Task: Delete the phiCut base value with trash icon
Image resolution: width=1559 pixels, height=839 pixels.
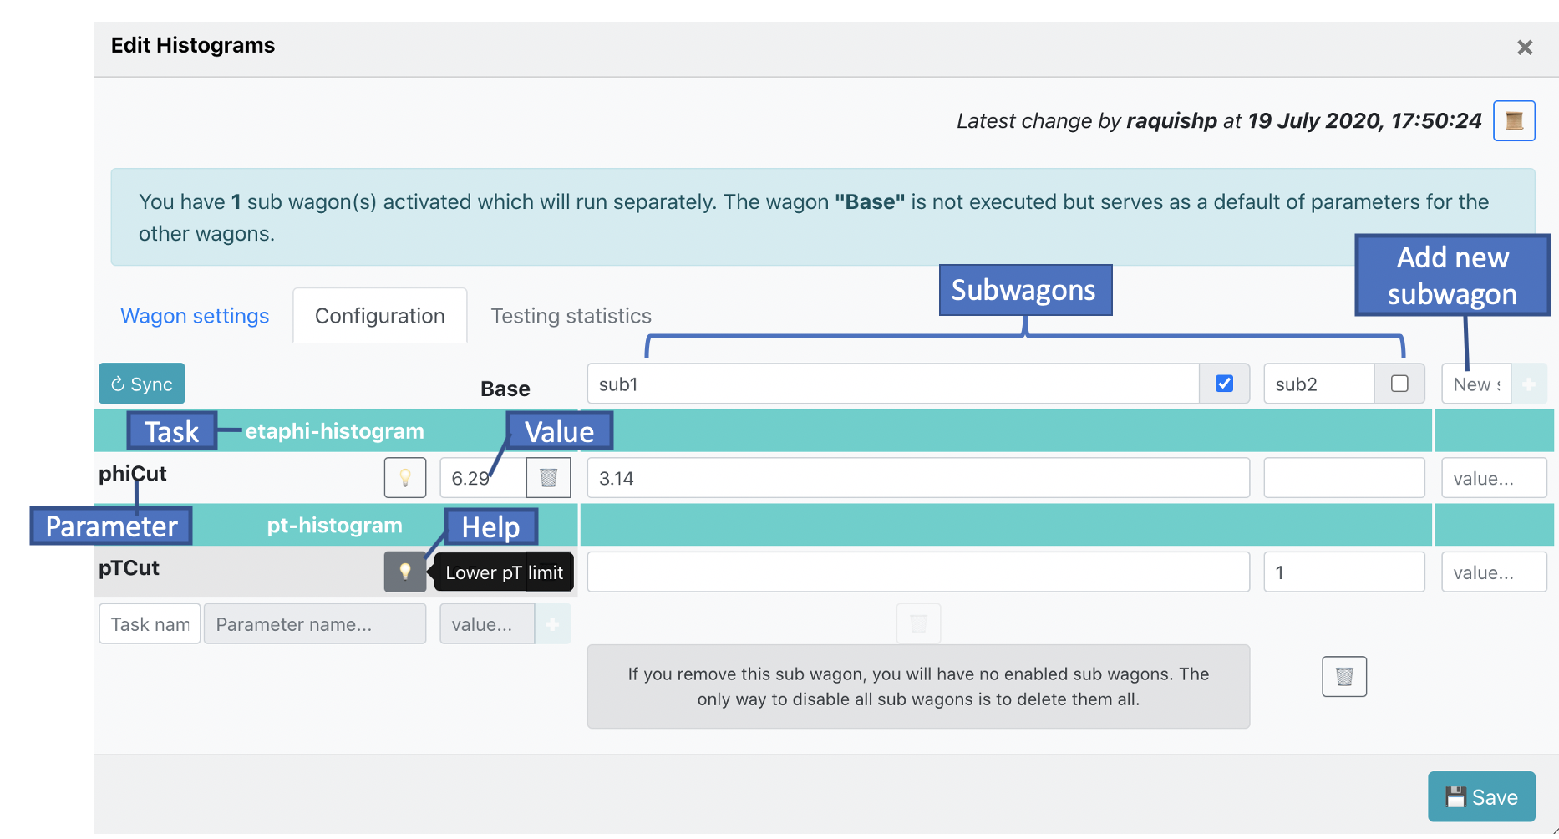Action: [x=548, y=478]
